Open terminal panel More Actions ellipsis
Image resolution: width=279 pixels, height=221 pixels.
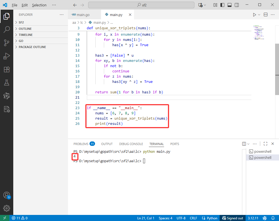click(x=255, y=144)
